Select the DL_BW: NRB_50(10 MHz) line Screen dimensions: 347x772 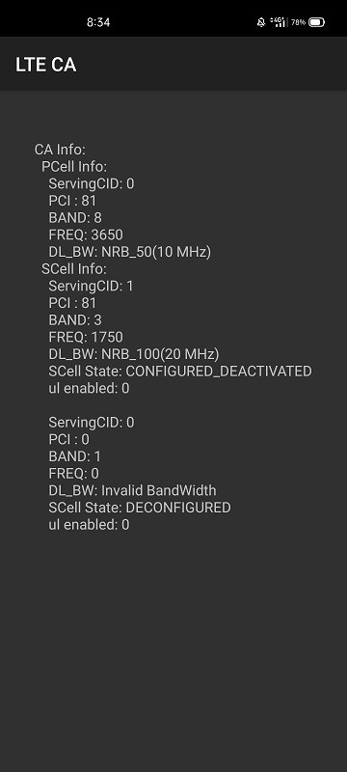tap(130, 252)
